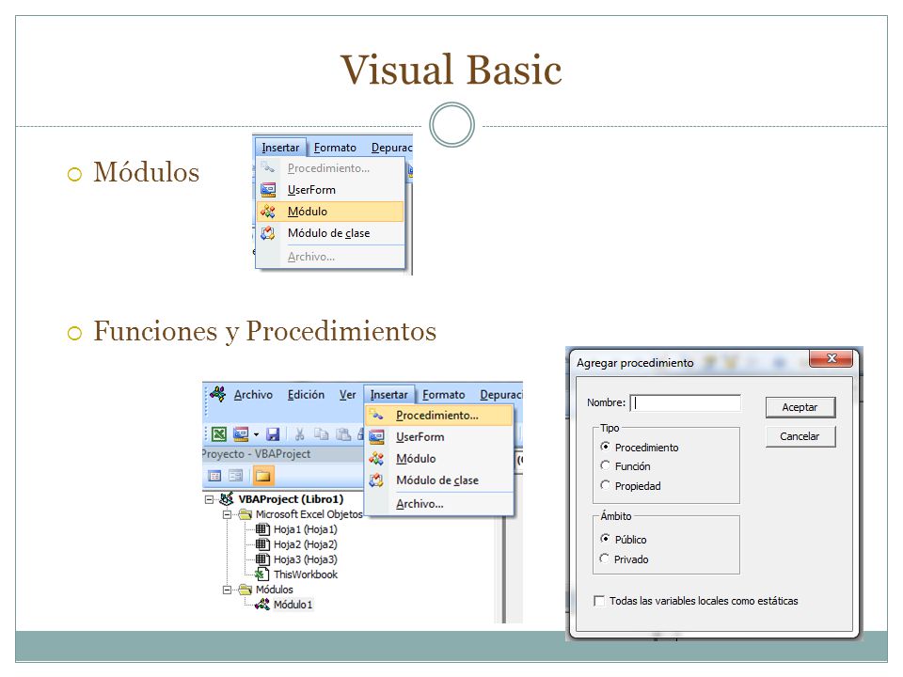
Task: Click the Toggle Folders icon in project panel
Action: [262, 476]
